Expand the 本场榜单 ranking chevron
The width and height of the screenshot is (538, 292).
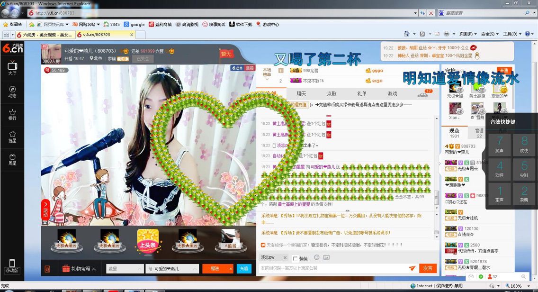(267, 80)
